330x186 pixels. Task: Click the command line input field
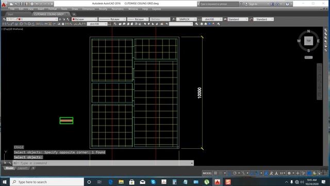pyautogui.click(x=103, y=163)
